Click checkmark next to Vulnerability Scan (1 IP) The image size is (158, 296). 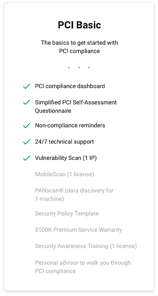(x=27, y=158)
